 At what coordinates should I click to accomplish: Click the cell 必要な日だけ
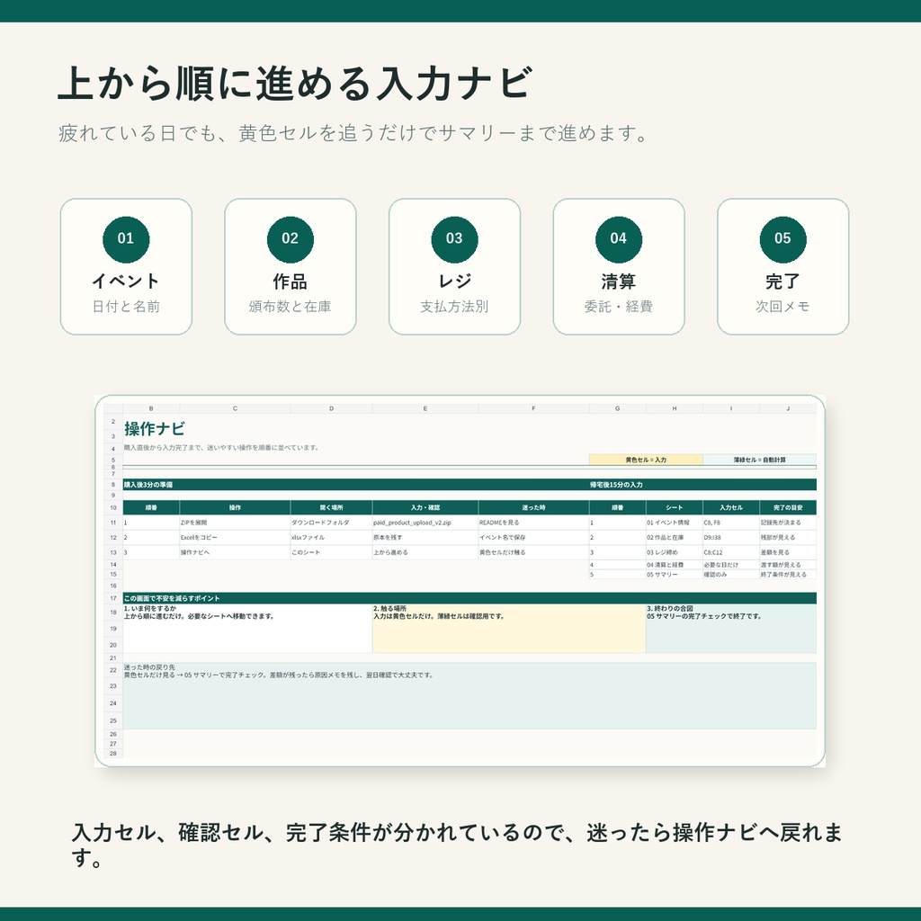730,565
